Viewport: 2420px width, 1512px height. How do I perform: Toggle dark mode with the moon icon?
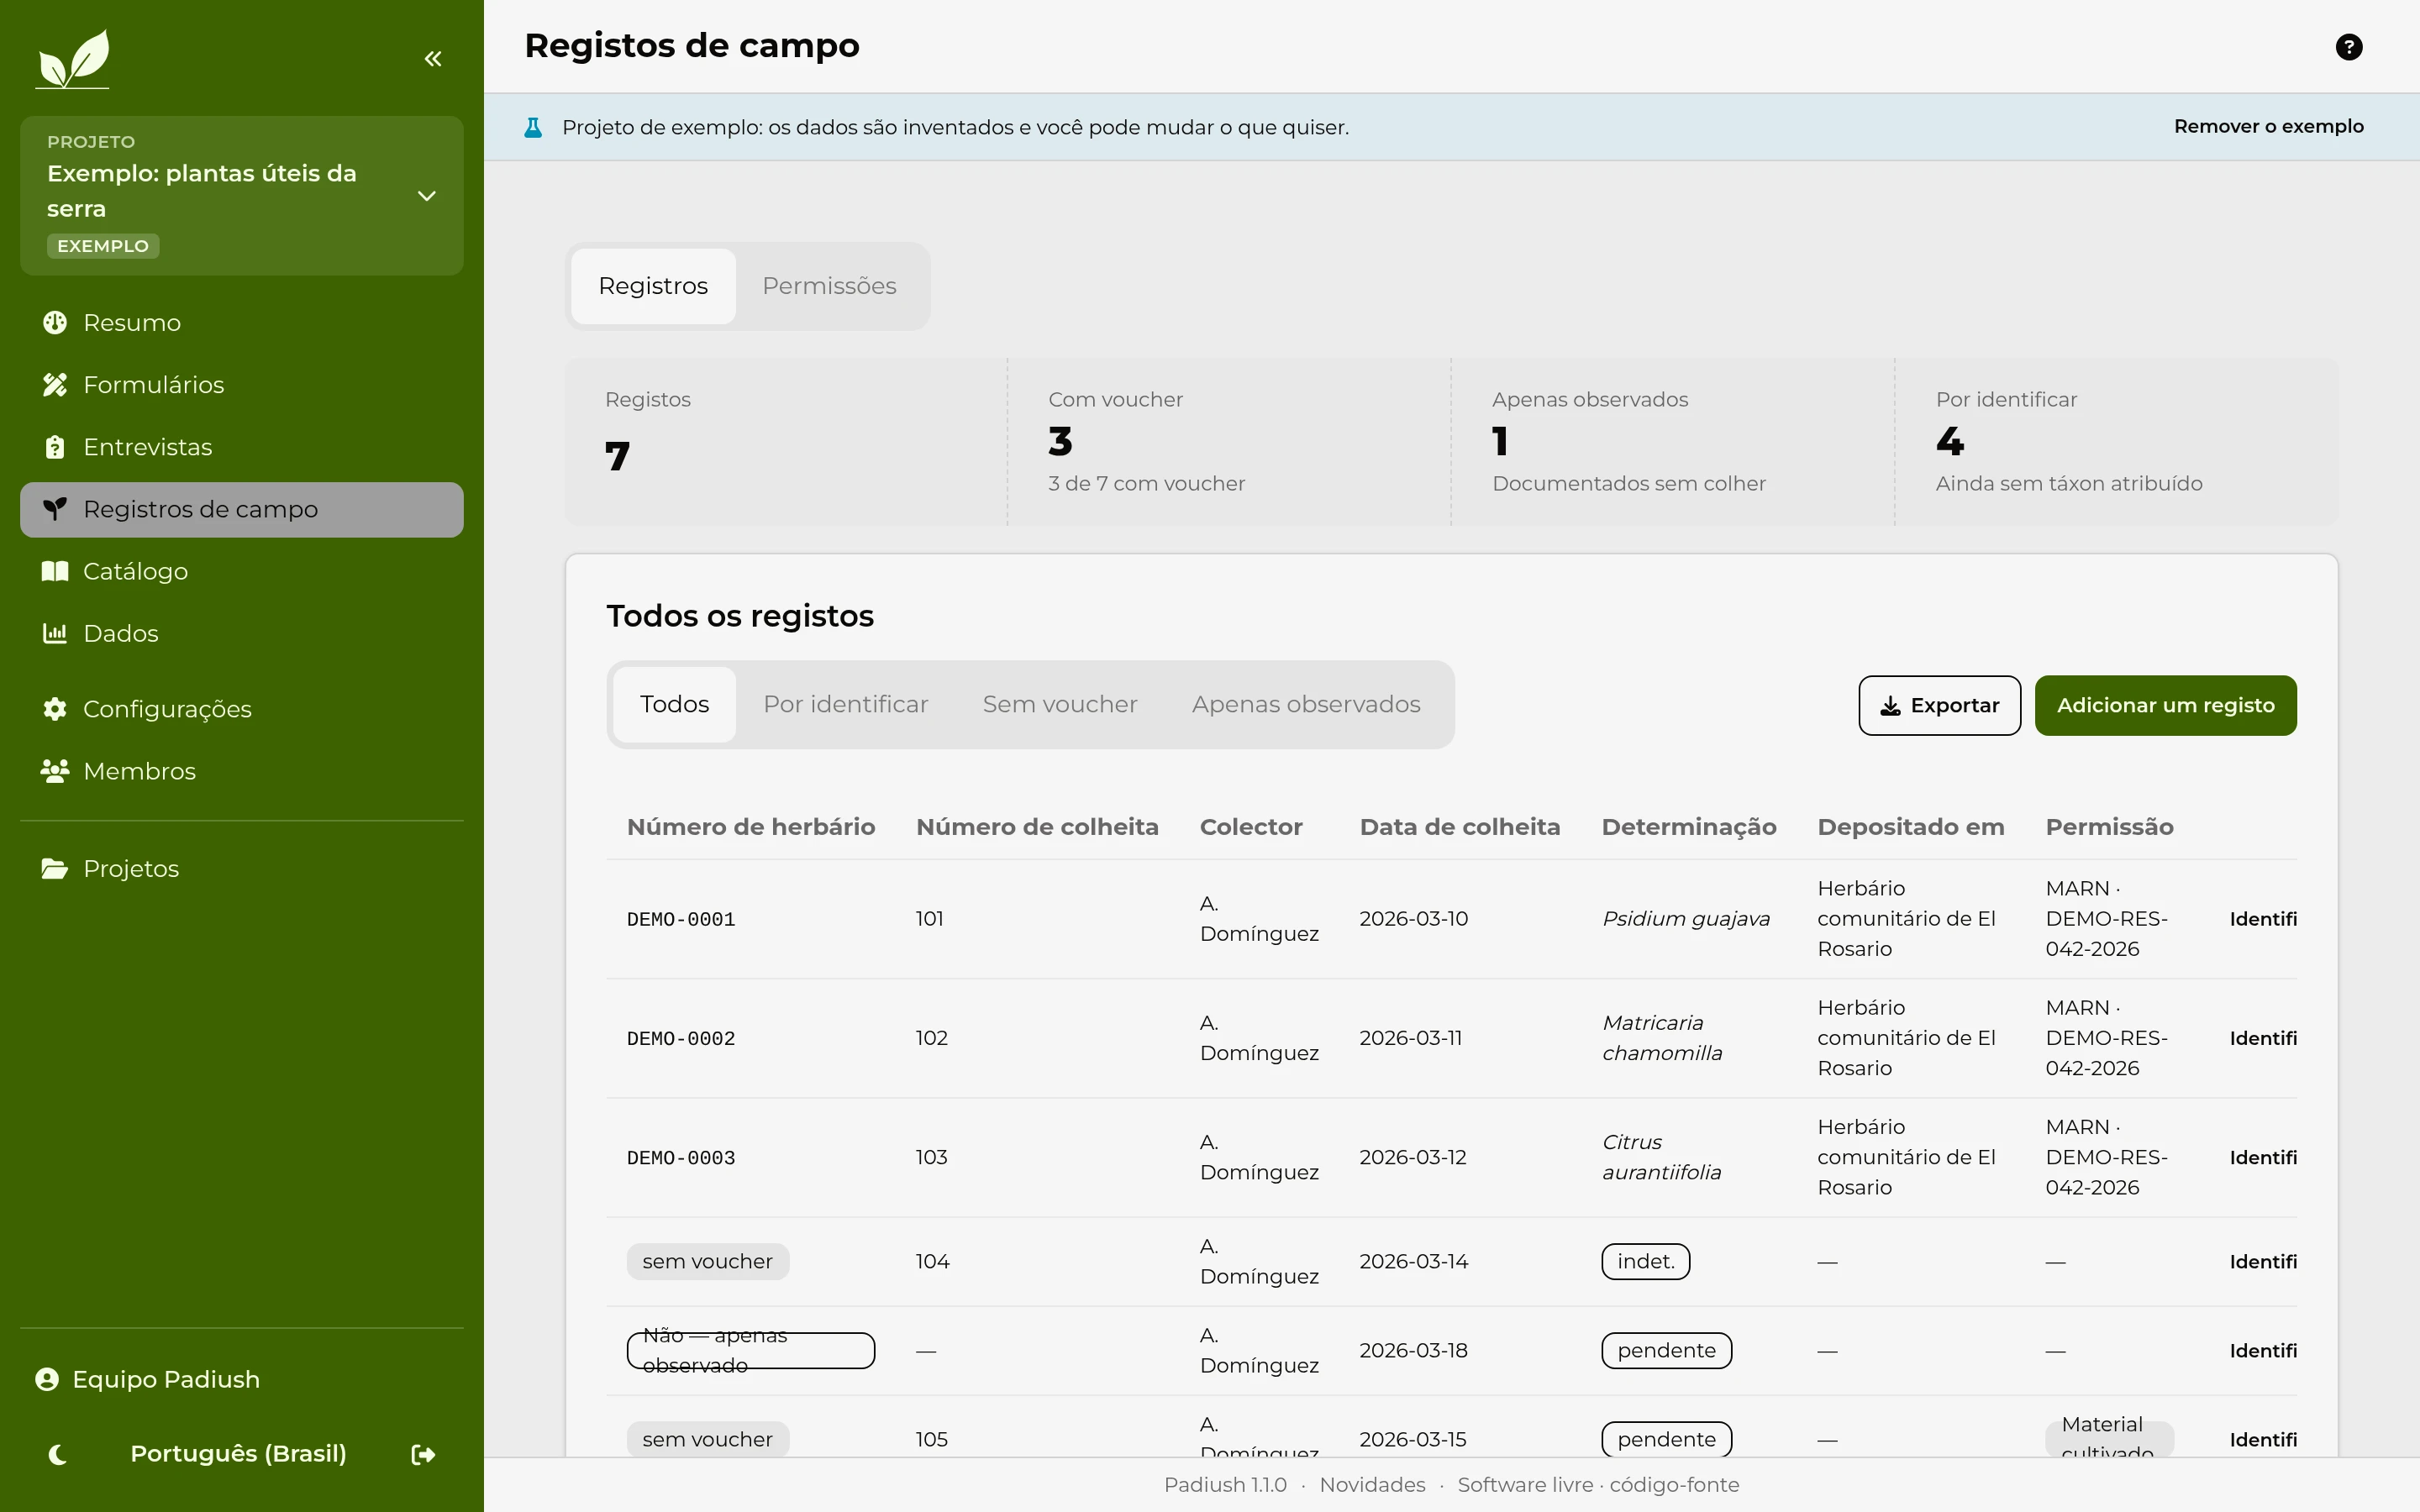(x=58, y=1455)
